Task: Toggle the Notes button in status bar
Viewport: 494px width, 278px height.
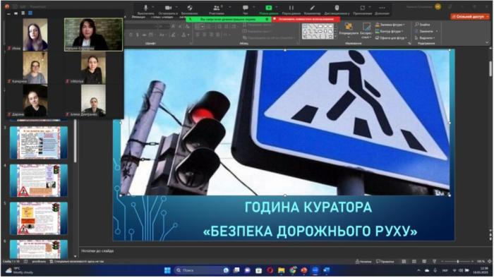Action: (363, 261)
